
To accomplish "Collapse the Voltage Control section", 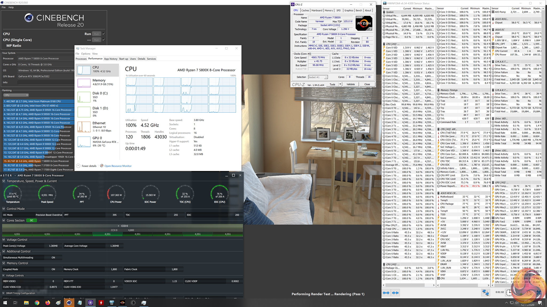I will 4,240.
